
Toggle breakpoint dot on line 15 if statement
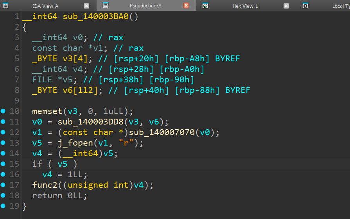coord(4,164)
